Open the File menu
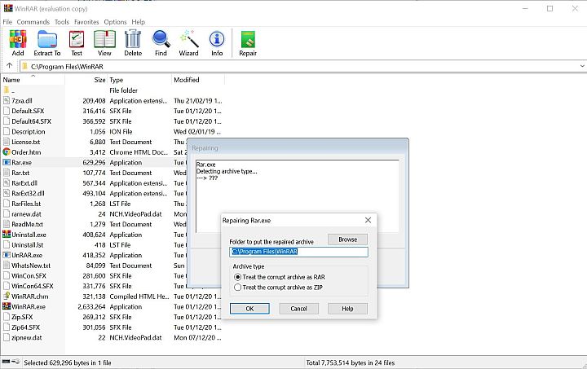 tap(7, 22)
